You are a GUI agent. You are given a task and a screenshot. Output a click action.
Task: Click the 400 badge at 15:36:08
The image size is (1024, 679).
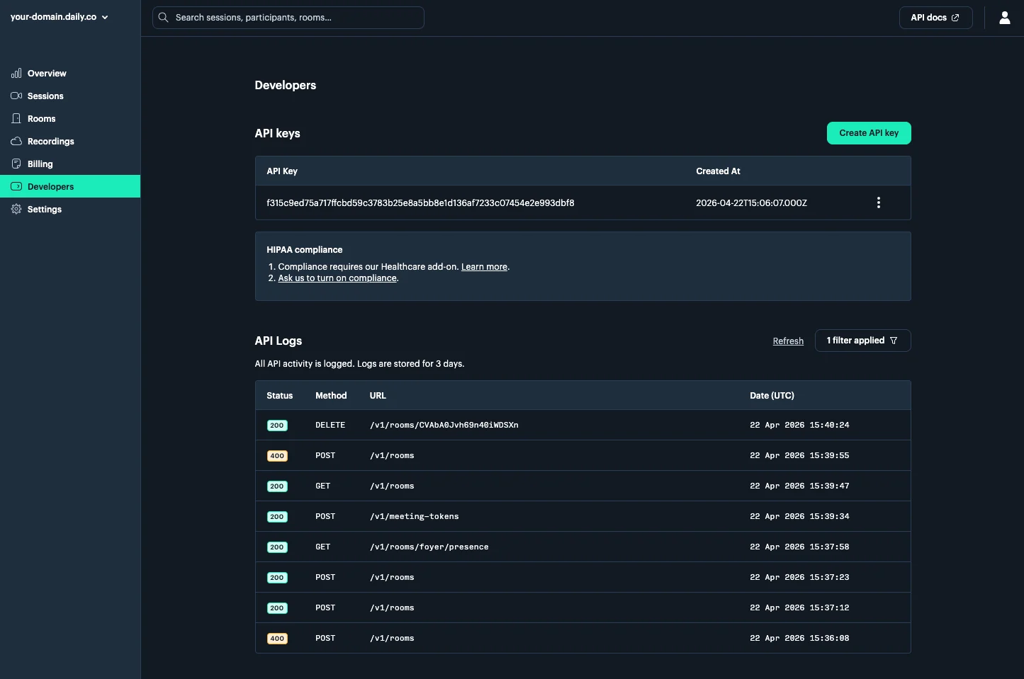point(277,639)
